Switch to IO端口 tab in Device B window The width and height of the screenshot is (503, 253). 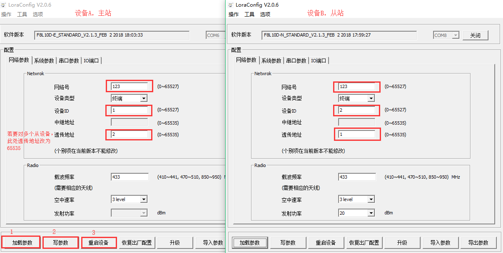319,61
